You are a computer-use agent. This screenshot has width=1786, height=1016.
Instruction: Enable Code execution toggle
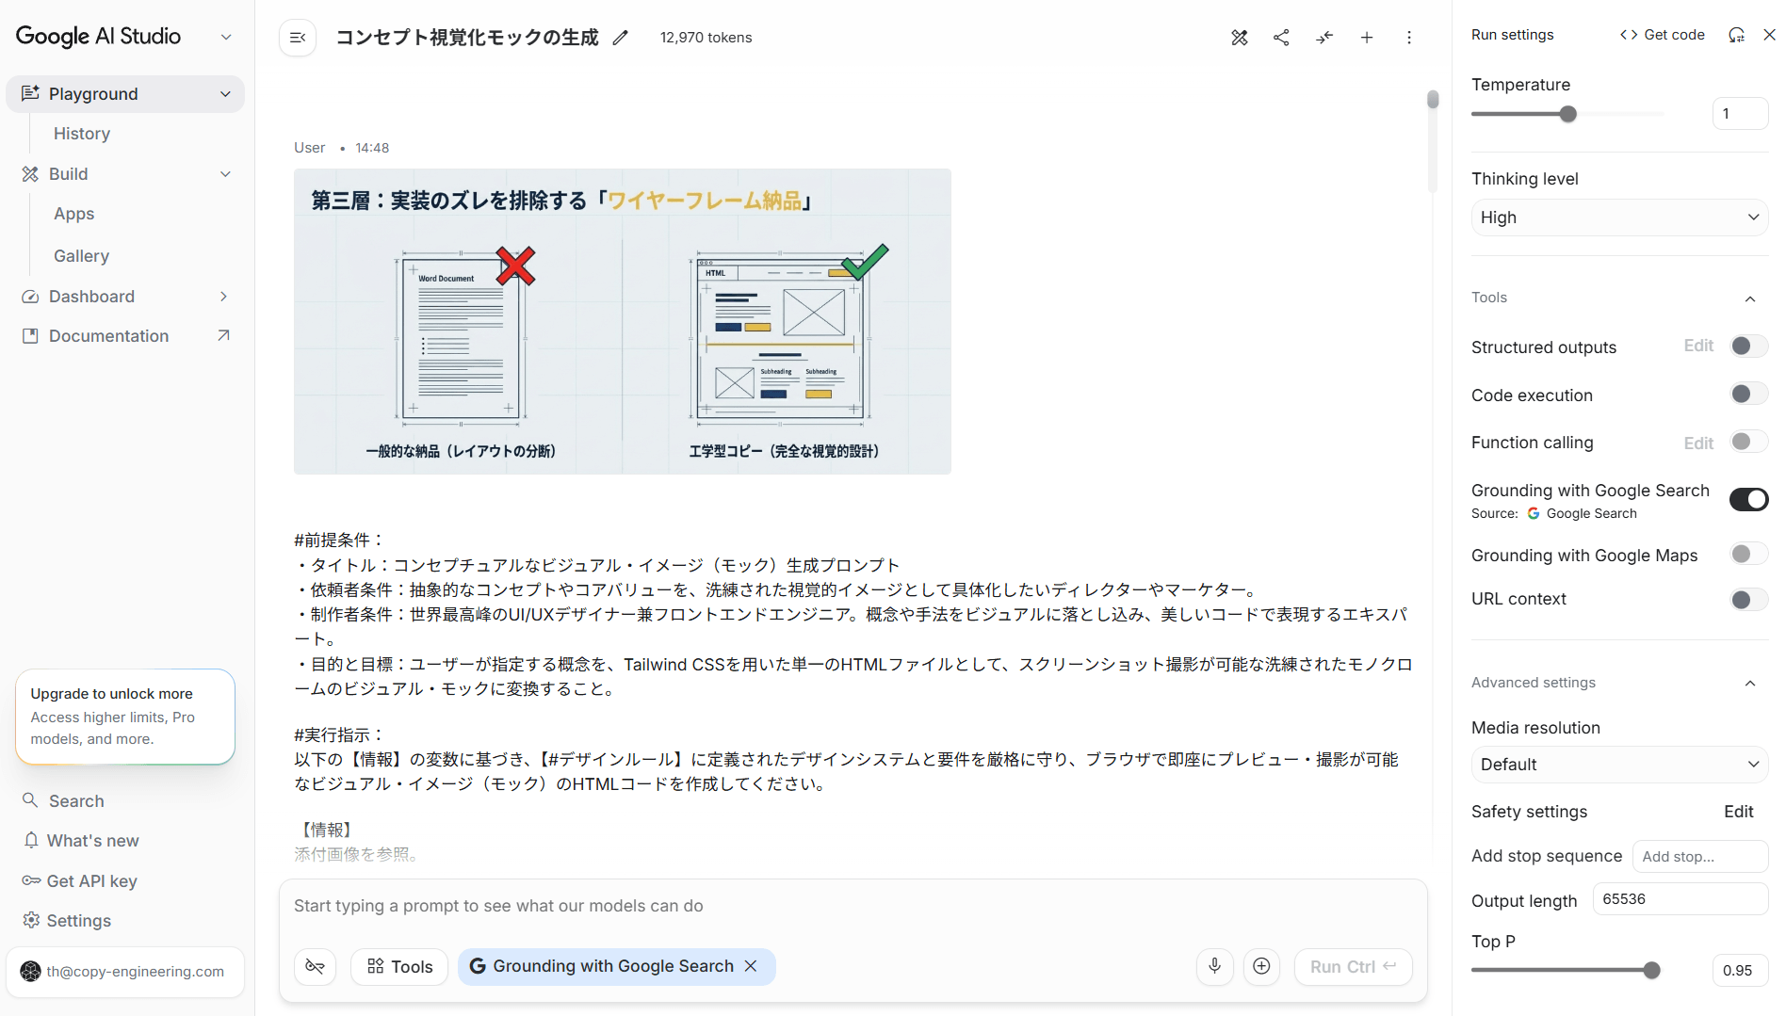1748,394
